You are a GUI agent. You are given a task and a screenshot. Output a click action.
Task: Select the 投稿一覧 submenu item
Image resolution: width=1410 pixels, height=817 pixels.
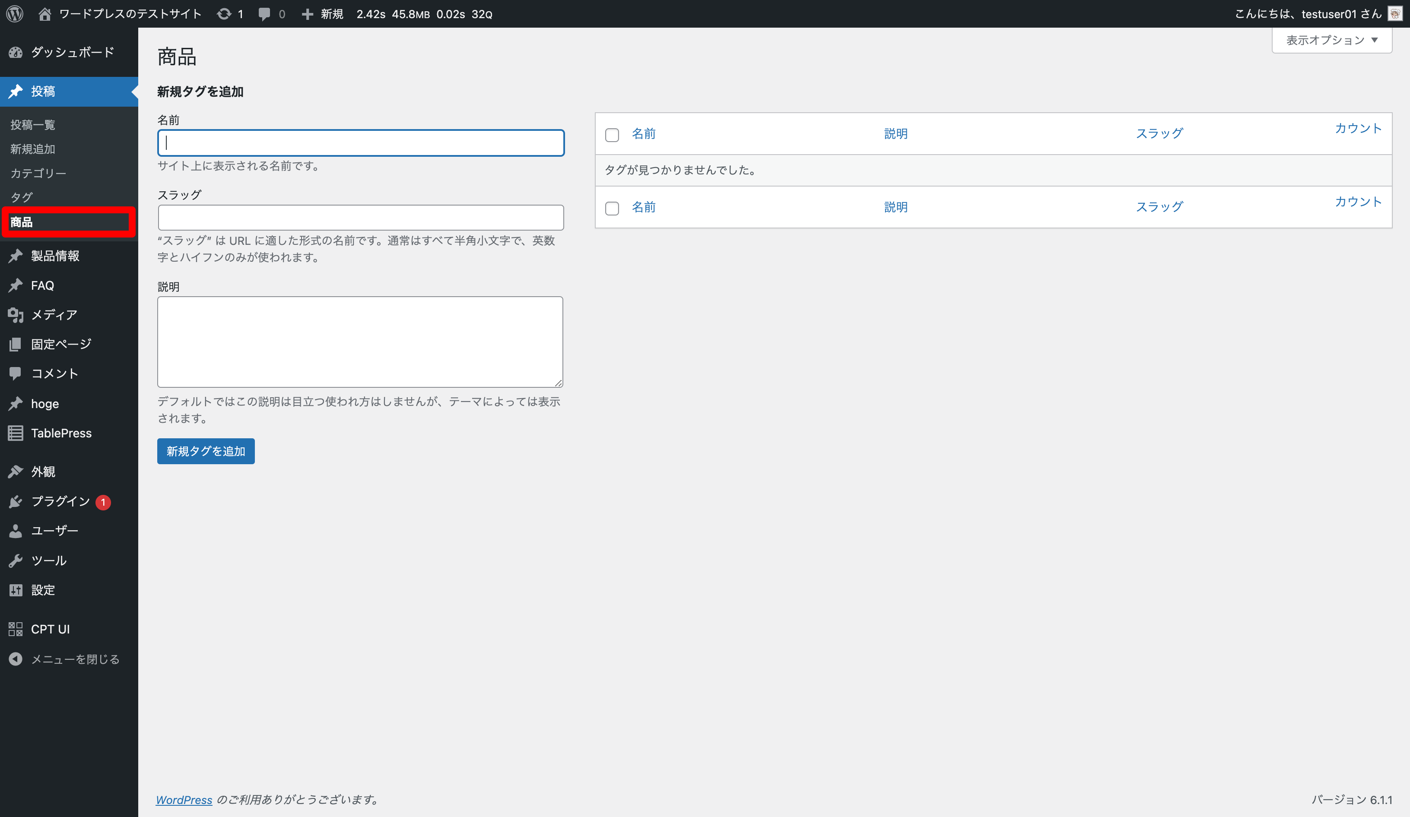[x=32, y=125]
